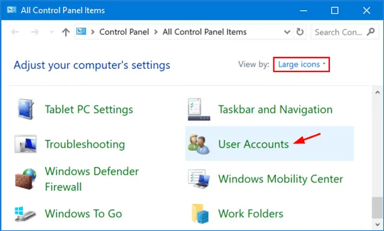The width and height of the screenshot is (384, 231).
Task: Open the Tablet PC Settings link
Action: coord(89,109)
